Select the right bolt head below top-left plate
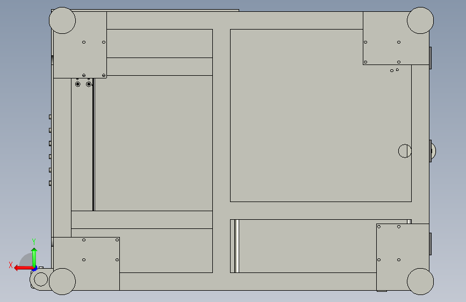 89,84
